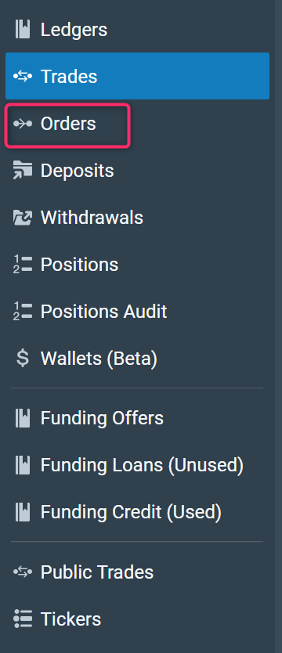
Task: Go to the Deposits section
Action: click(137, 171)
